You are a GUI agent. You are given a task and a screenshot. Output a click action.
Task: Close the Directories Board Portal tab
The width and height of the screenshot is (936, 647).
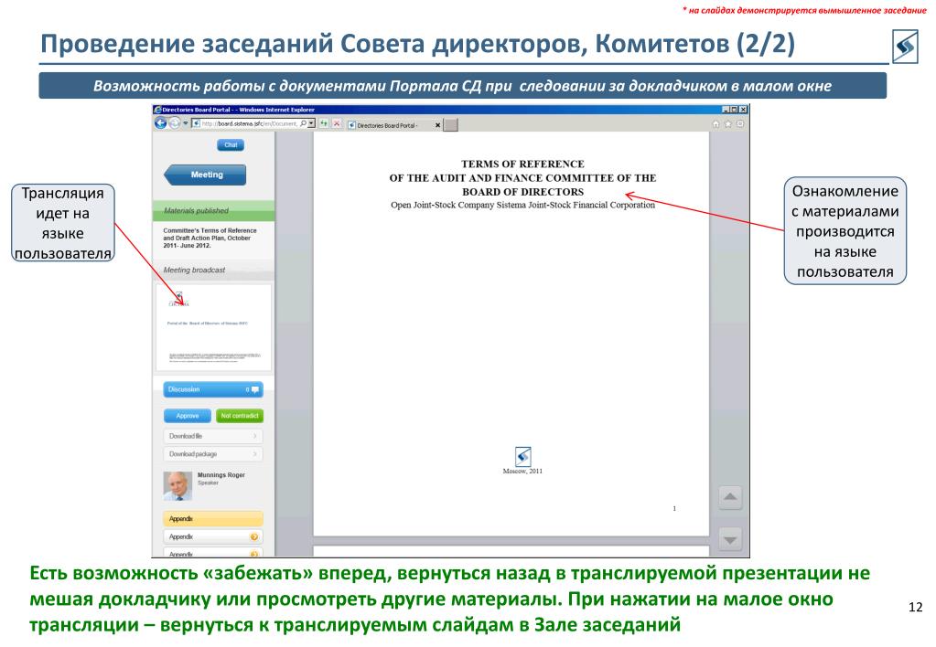coord(438,125)
